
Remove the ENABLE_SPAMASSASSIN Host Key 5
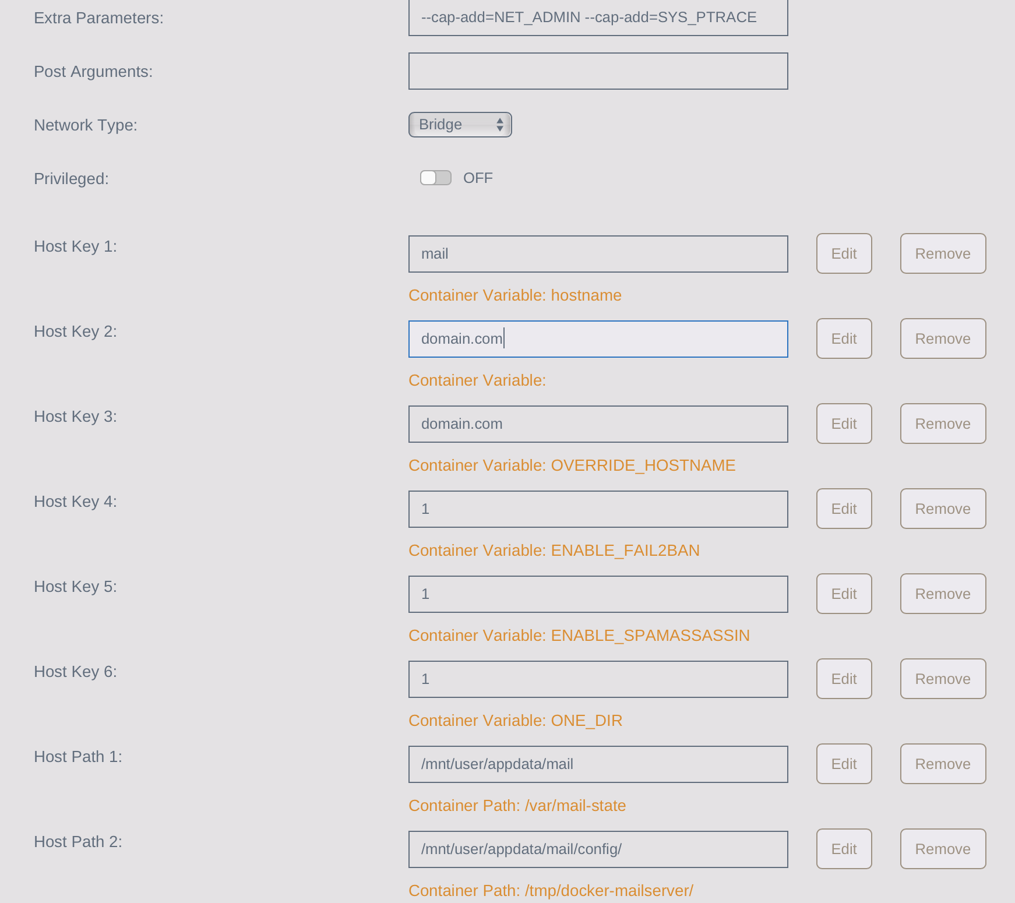(943, 594)
